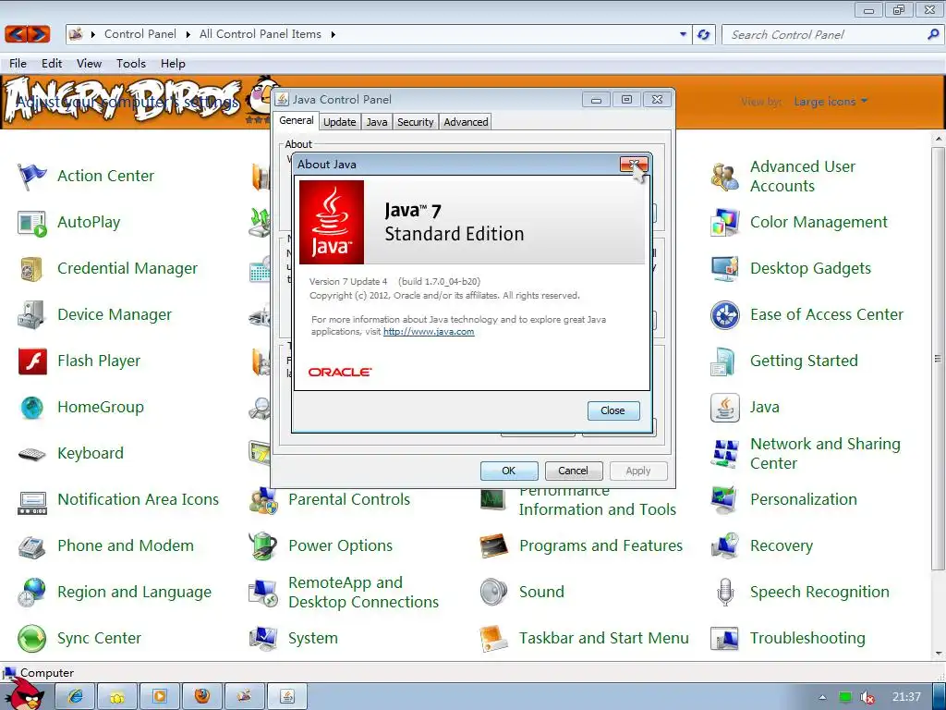Open Personalization icon
946x710 pixels.
(724, 500)
